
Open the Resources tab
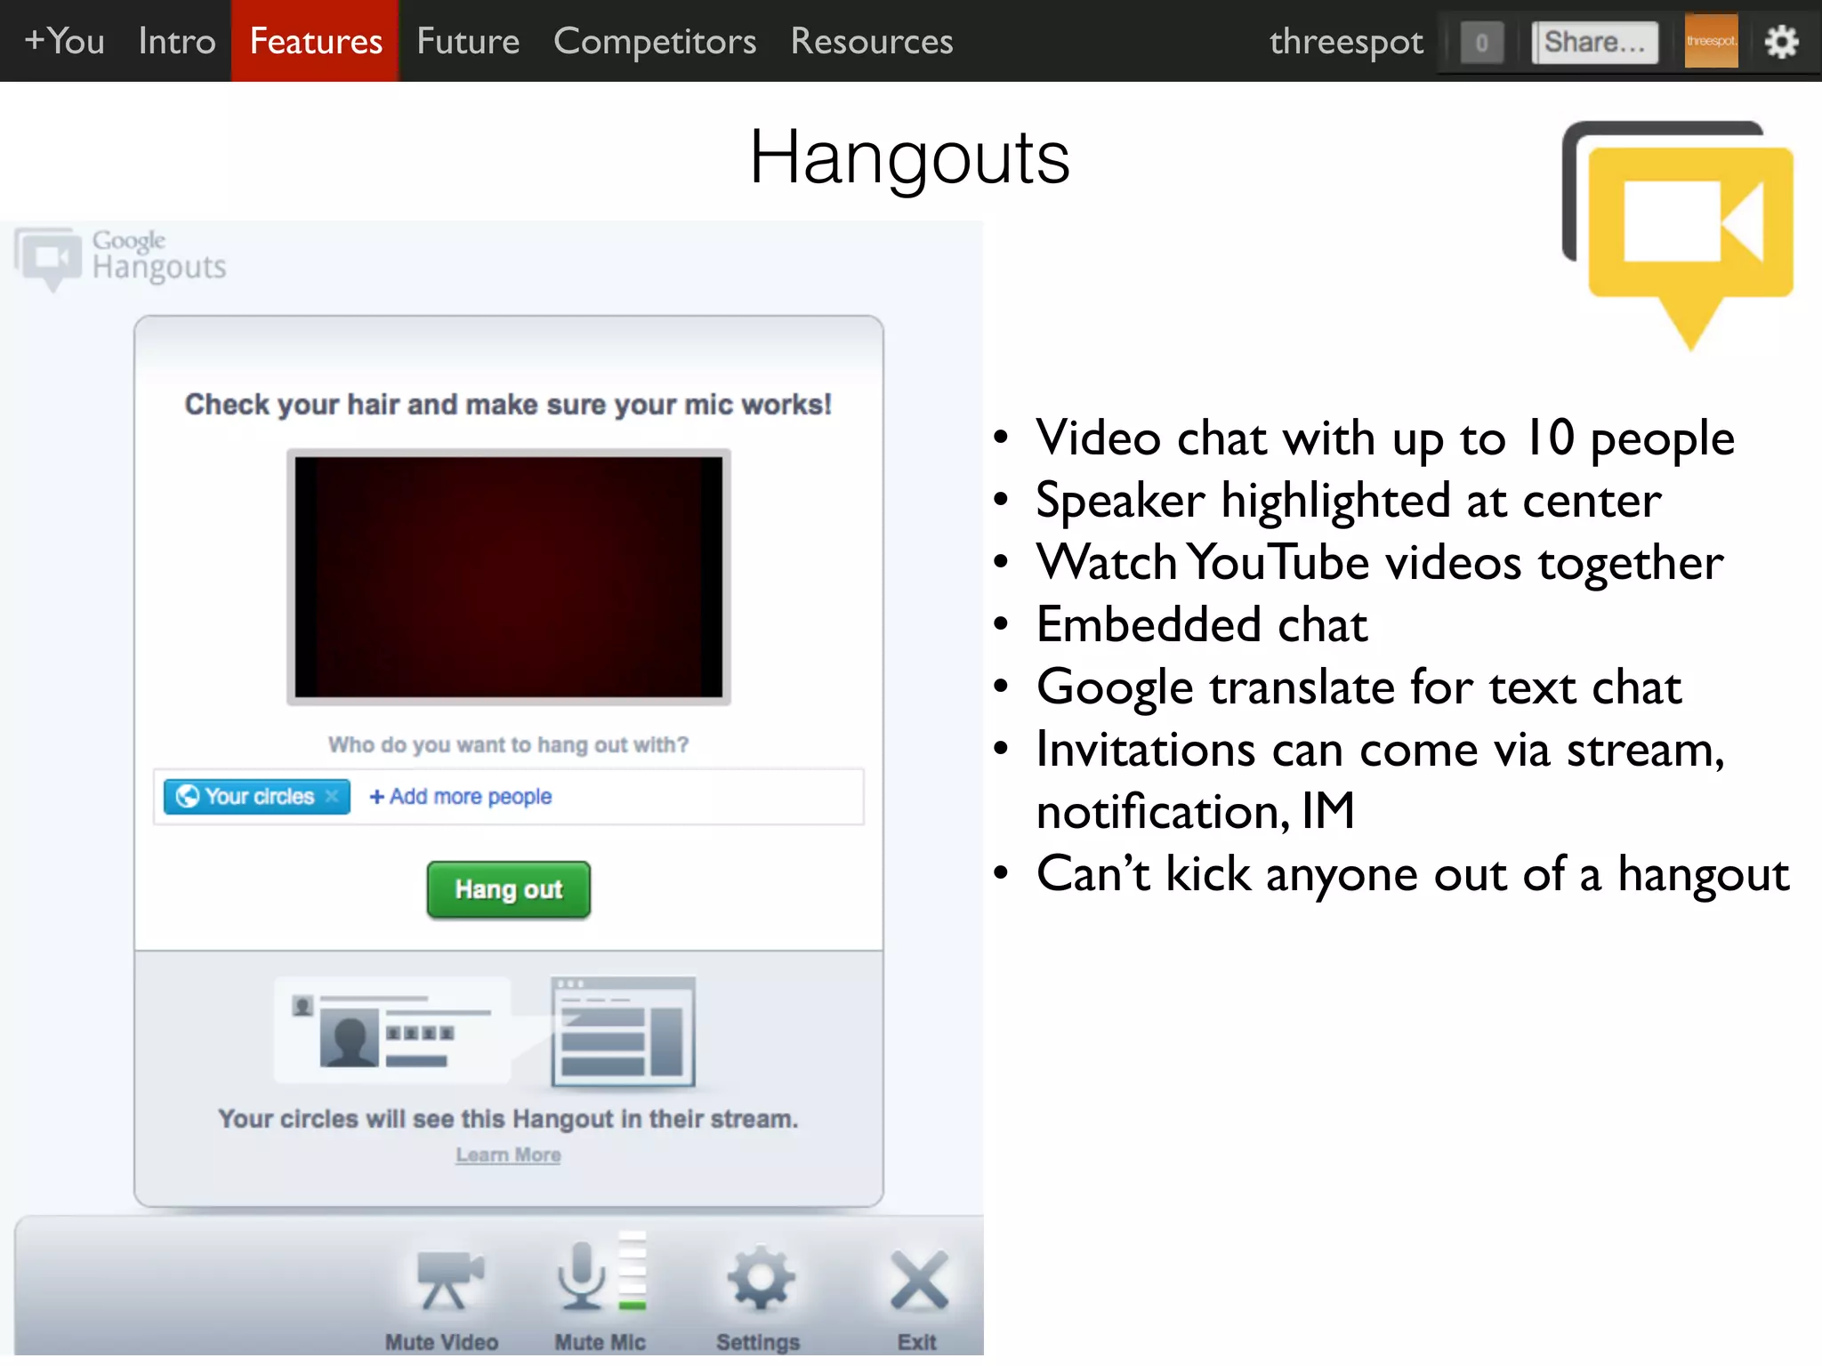click(x=872, y=41)
